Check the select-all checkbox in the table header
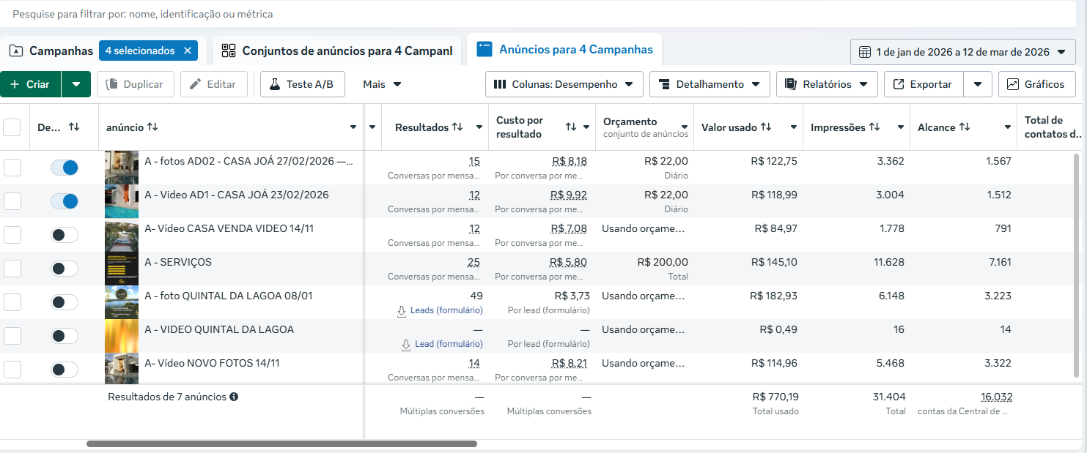 coord(12,127)
